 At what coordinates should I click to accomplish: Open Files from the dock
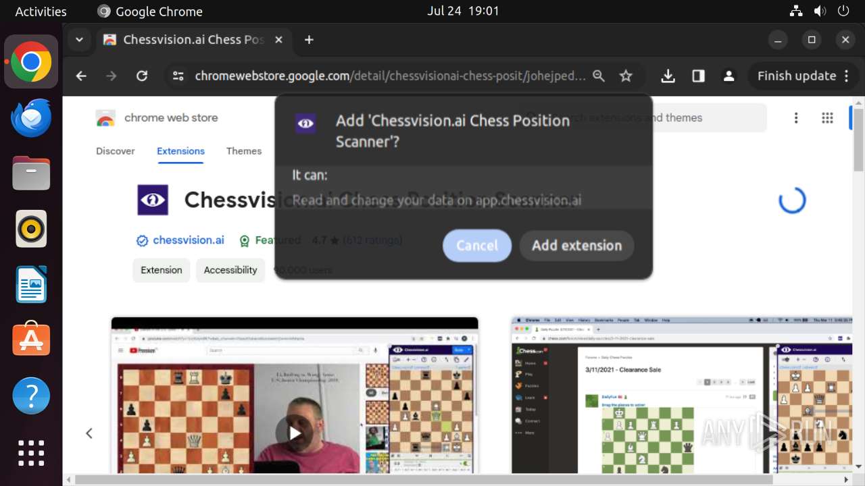[x=31, y=173]
